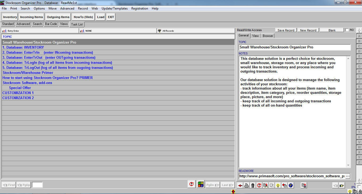Click the colored FSFC blocks icon
The height and width of the screenshot is (194, 362).
tap(201, 184)
